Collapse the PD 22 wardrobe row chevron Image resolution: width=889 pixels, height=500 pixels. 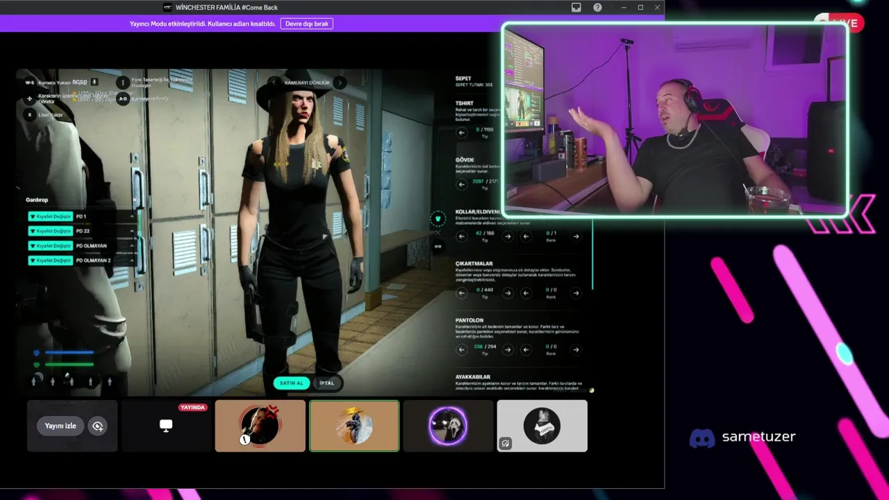tap(132, 231)
